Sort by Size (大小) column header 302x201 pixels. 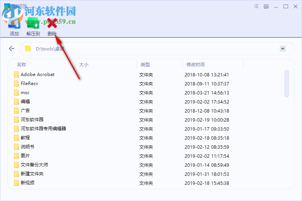(84, 65)
